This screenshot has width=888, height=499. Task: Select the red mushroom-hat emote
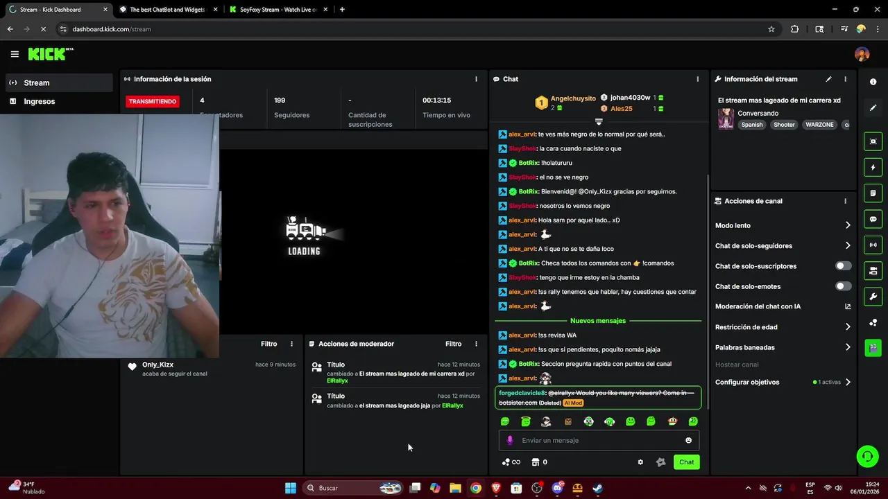(x=672, y=421)
